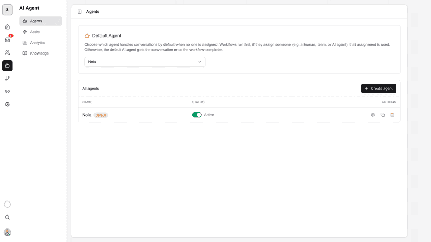
Task: Click the Active status label
Action: 209,115
